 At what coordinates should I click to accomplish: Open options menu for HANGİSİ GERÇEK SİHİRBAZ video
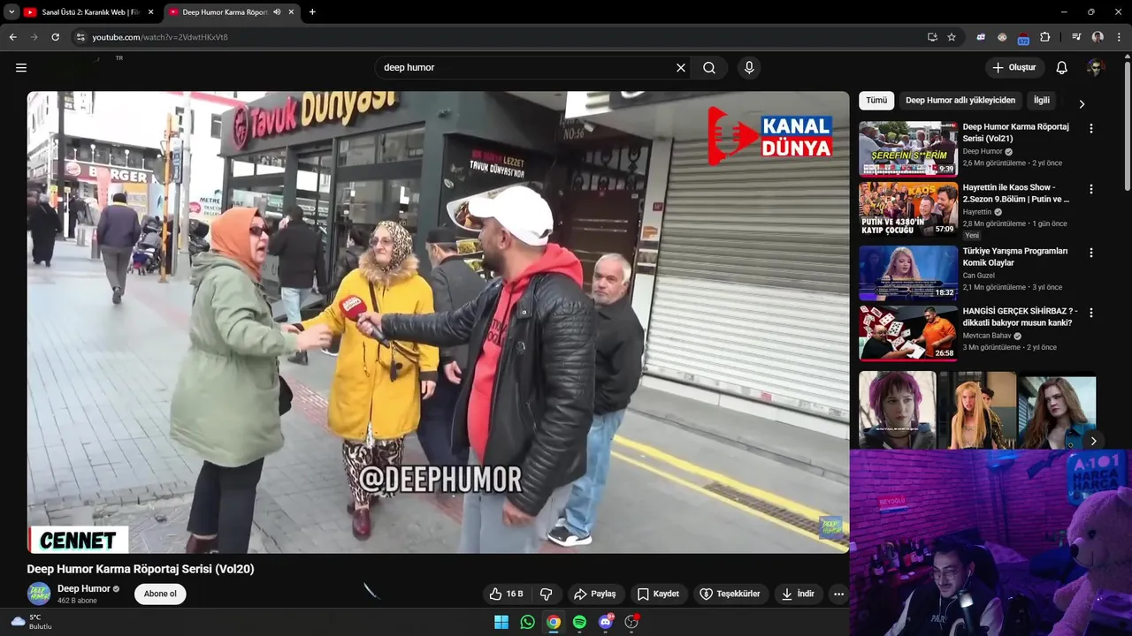coord(1091,313)
